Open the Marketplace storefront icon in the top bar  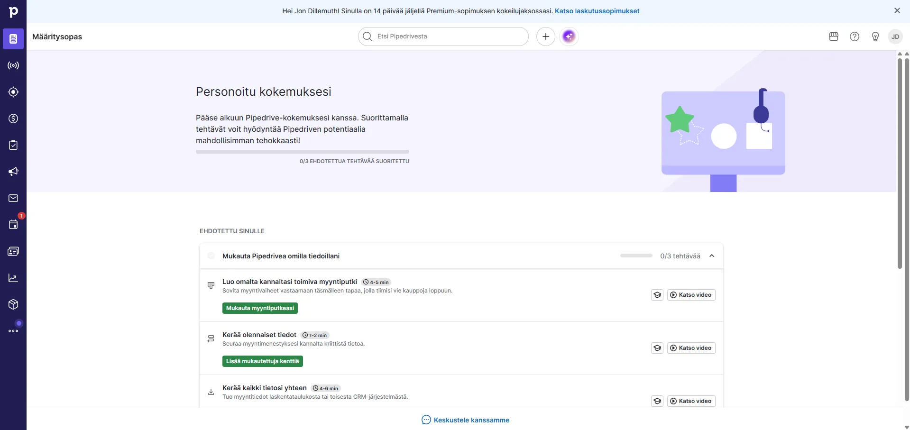tap(834, 37)
